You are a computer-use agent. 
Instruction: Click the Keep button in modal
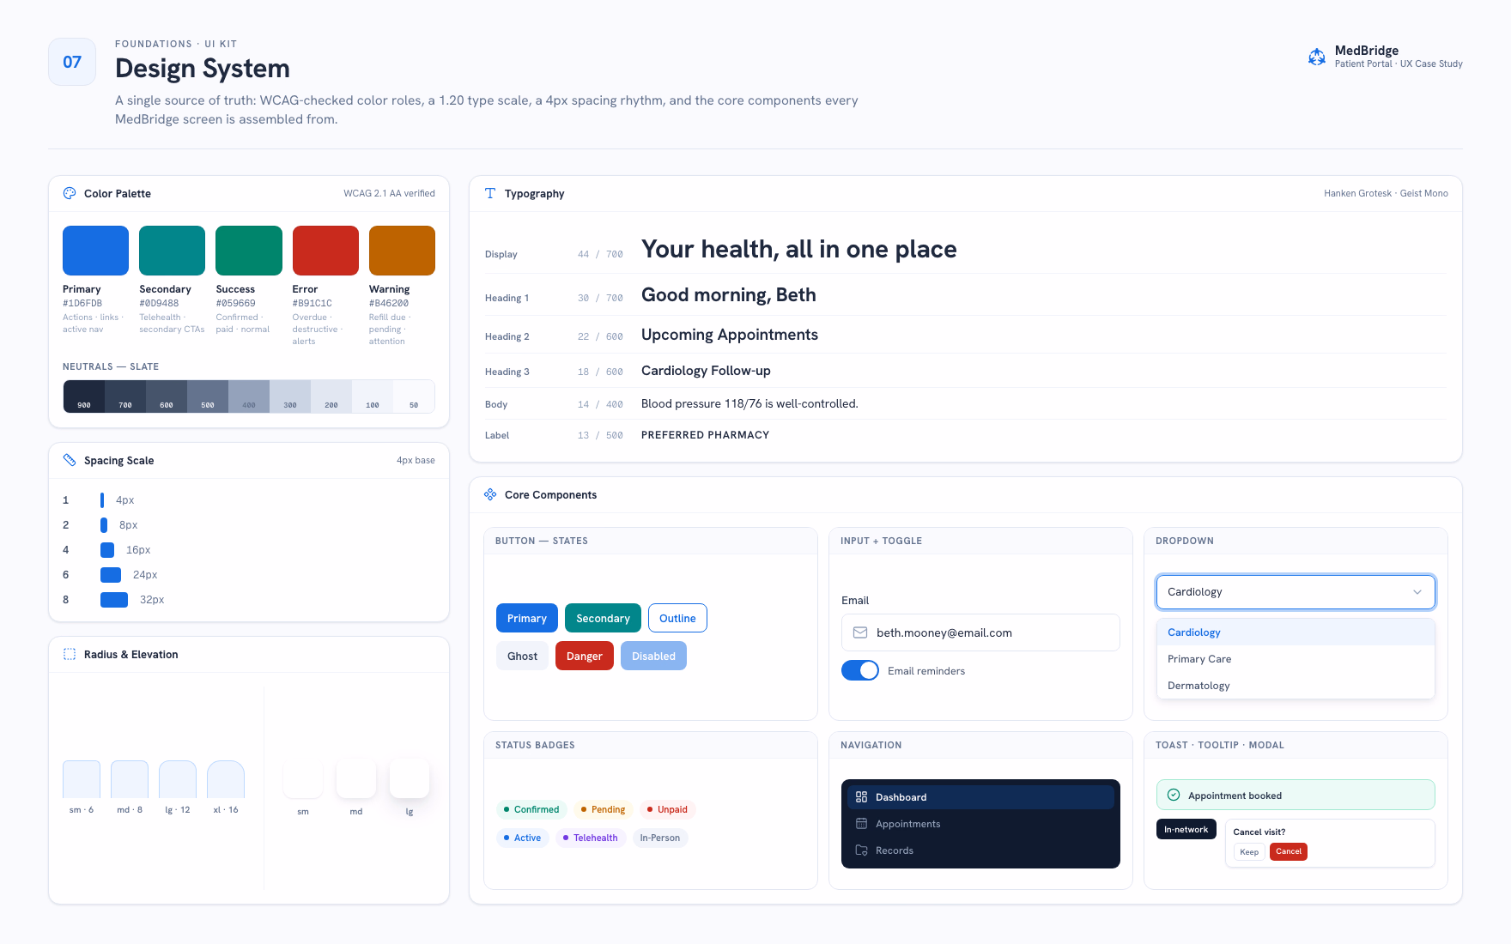(1249, 852)
